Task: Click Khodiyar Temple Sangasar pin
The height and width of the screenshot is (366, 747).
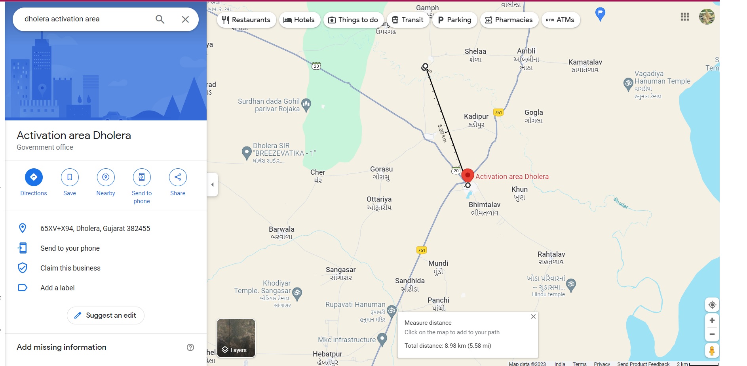Action: (x=297, y=294)
